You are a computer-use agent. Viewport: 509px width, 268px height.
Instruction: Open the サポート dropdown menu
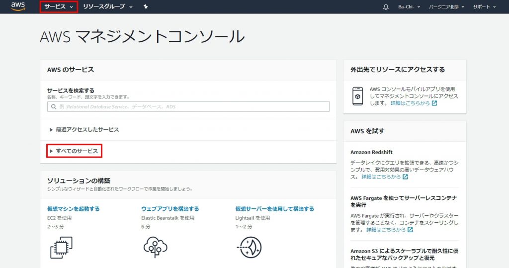[484, 6]
